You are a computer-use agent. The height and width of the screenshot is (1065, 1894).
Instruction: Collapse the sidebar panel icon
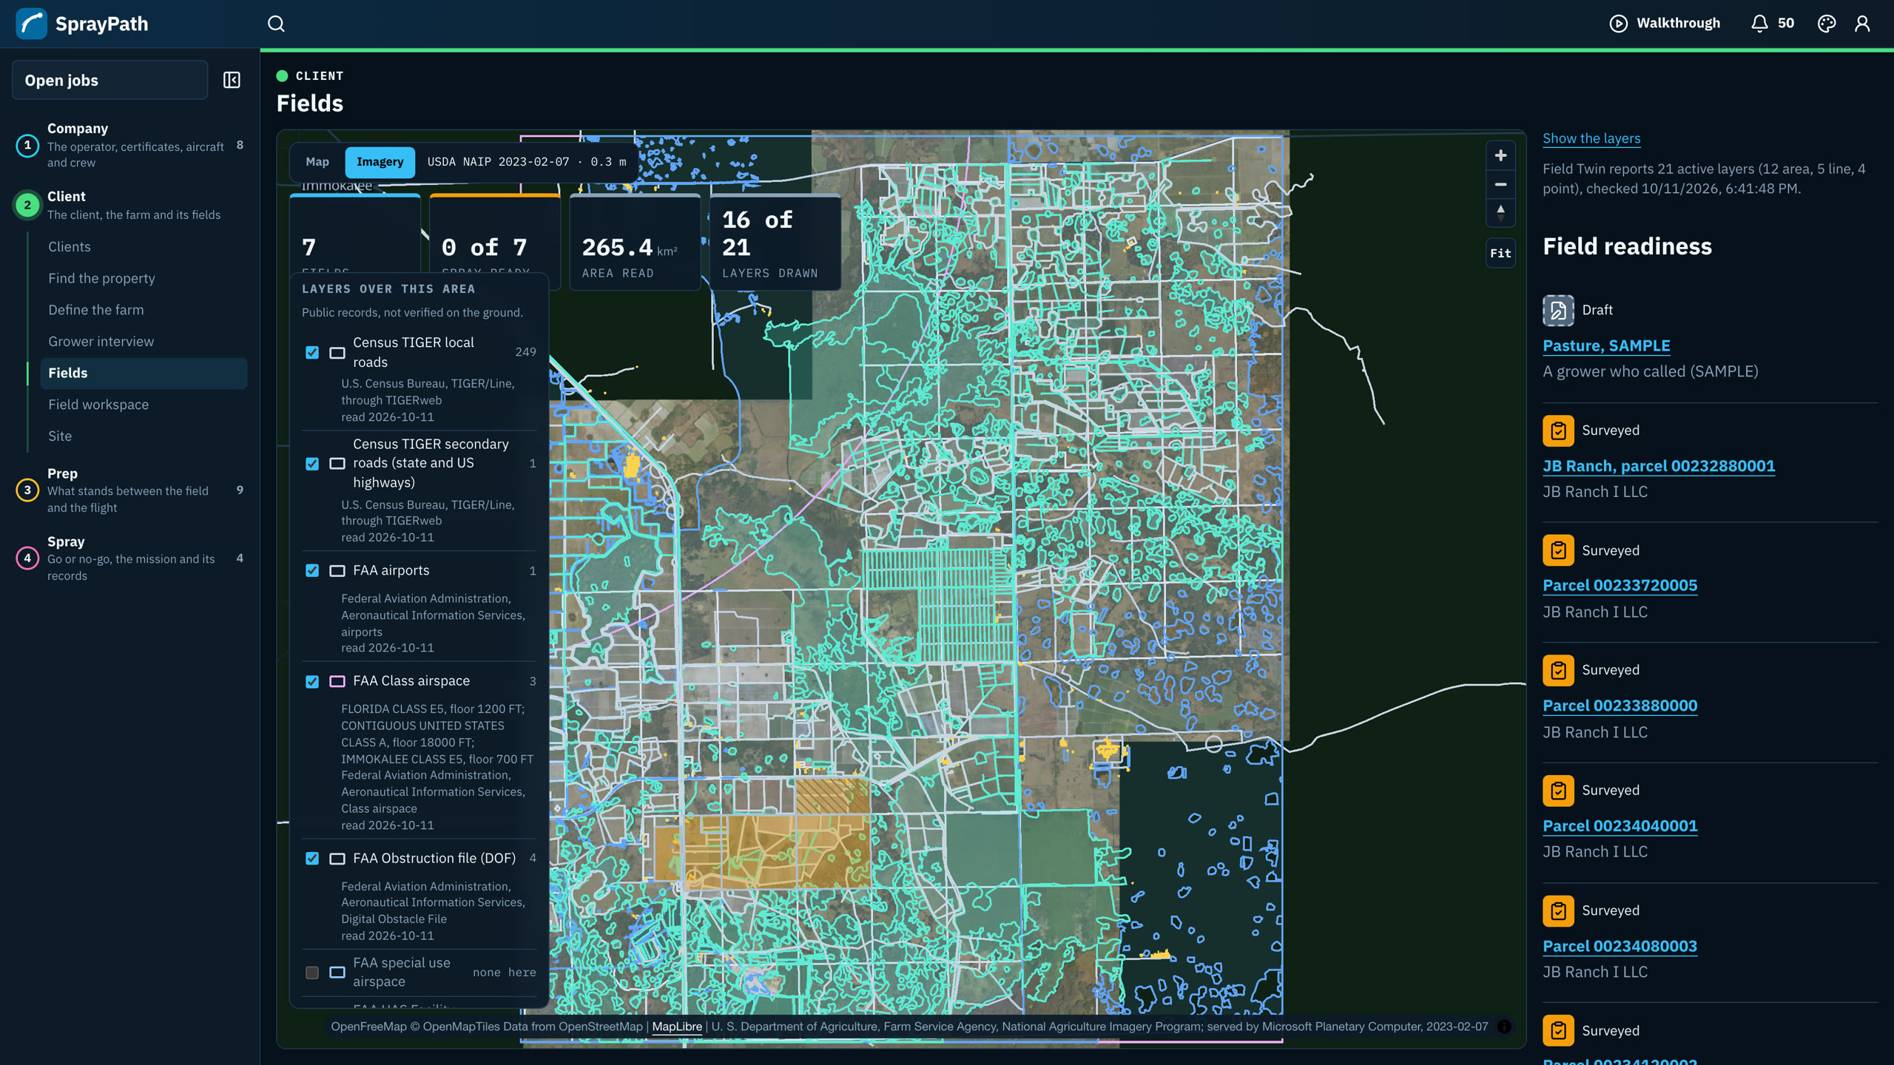pos(232,80)
